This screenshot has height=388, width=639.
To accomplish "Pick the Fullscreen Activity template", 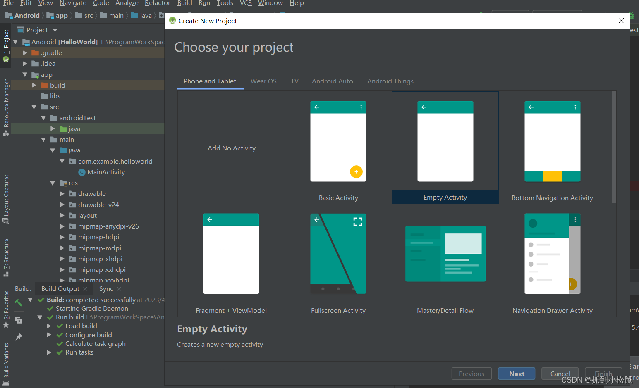I will pos(338,254).
